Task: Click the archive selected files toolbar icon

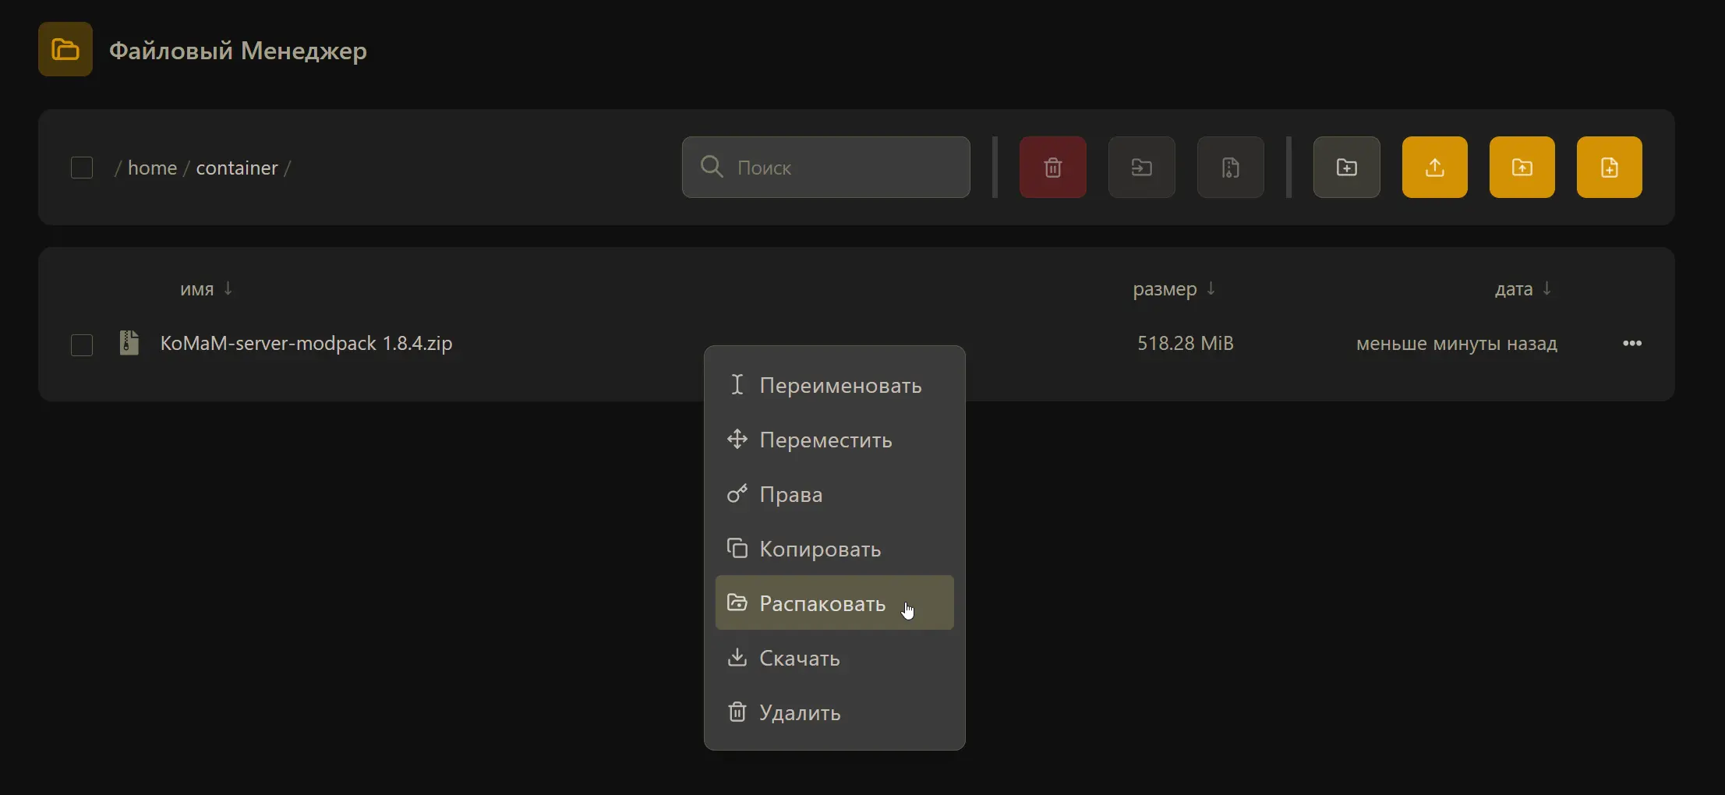Action: pyautogui.click(x=1230, y=168)
